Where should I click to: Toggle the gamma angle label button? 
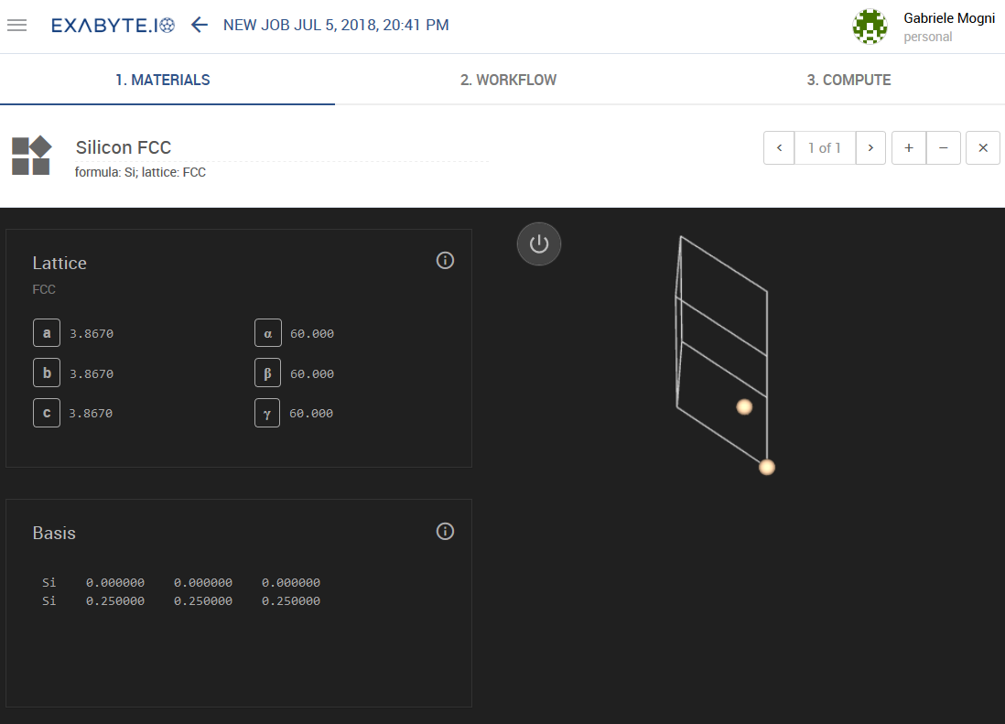(x=267, y=413)
